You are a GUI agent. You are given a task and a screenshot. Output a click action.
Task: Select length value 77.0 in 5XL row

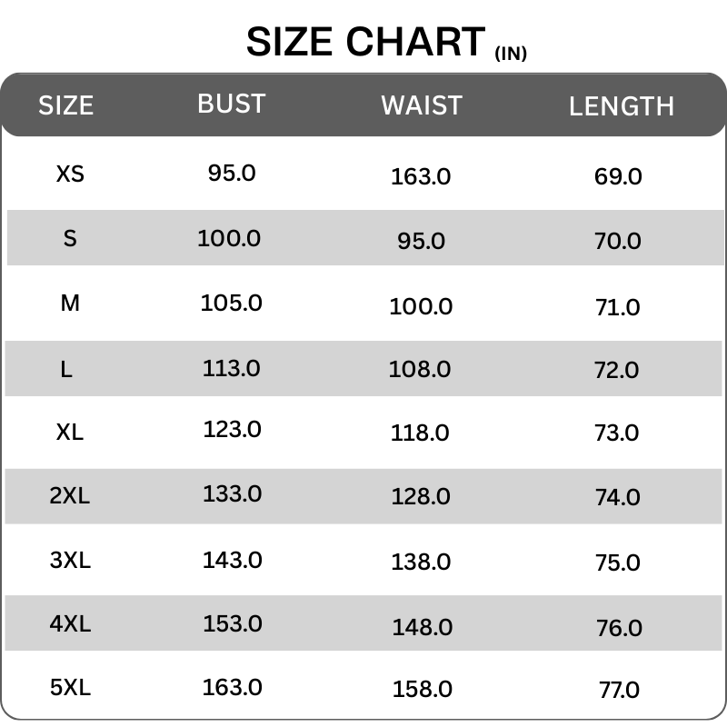tap(619, 690)
